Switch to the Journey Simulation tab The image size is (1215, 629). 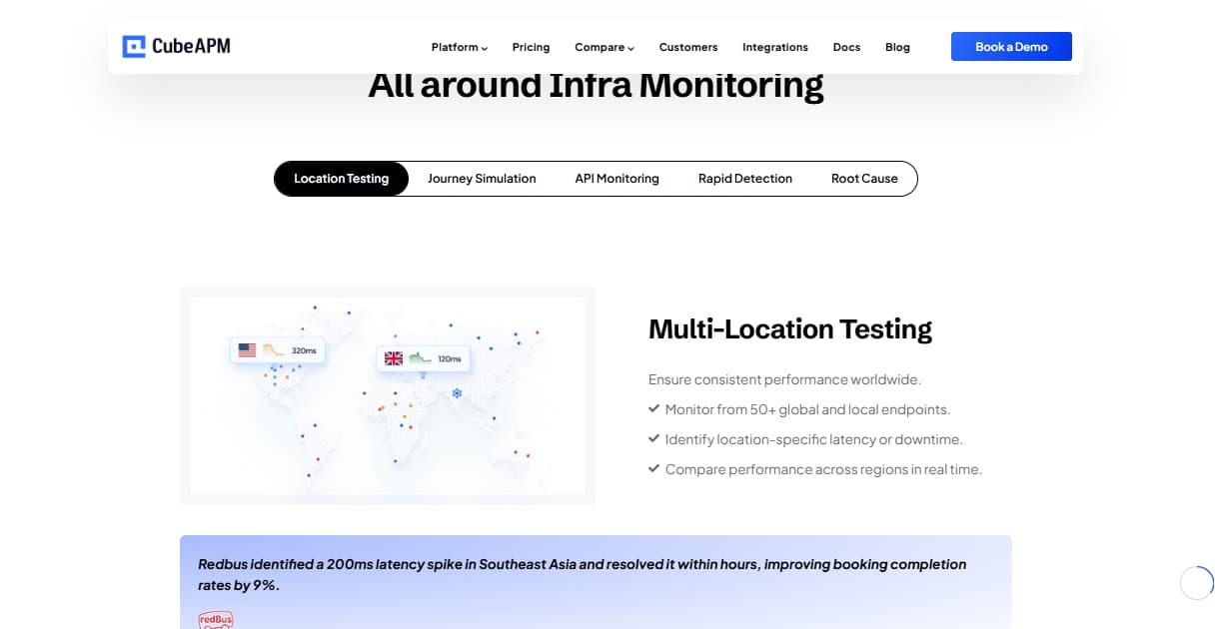482,178
